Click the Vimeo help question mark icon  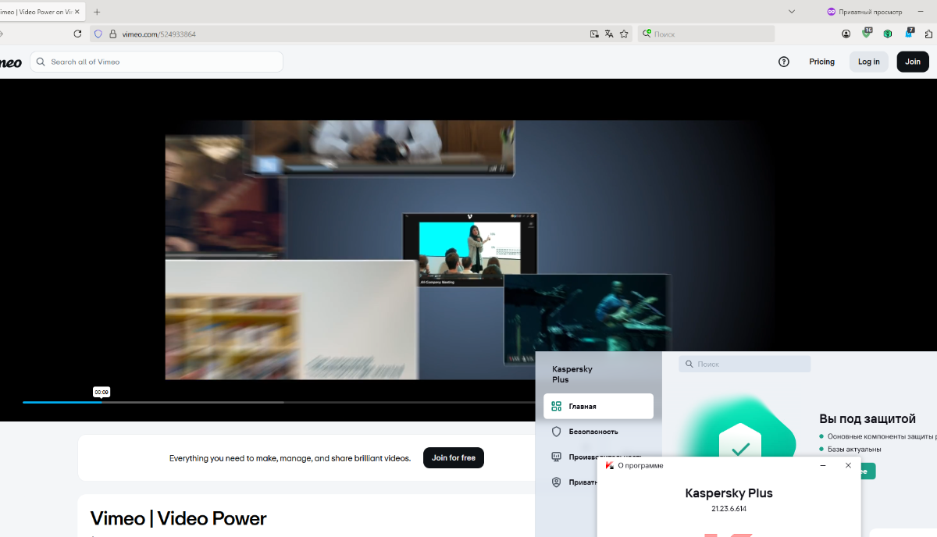point(784,62)
